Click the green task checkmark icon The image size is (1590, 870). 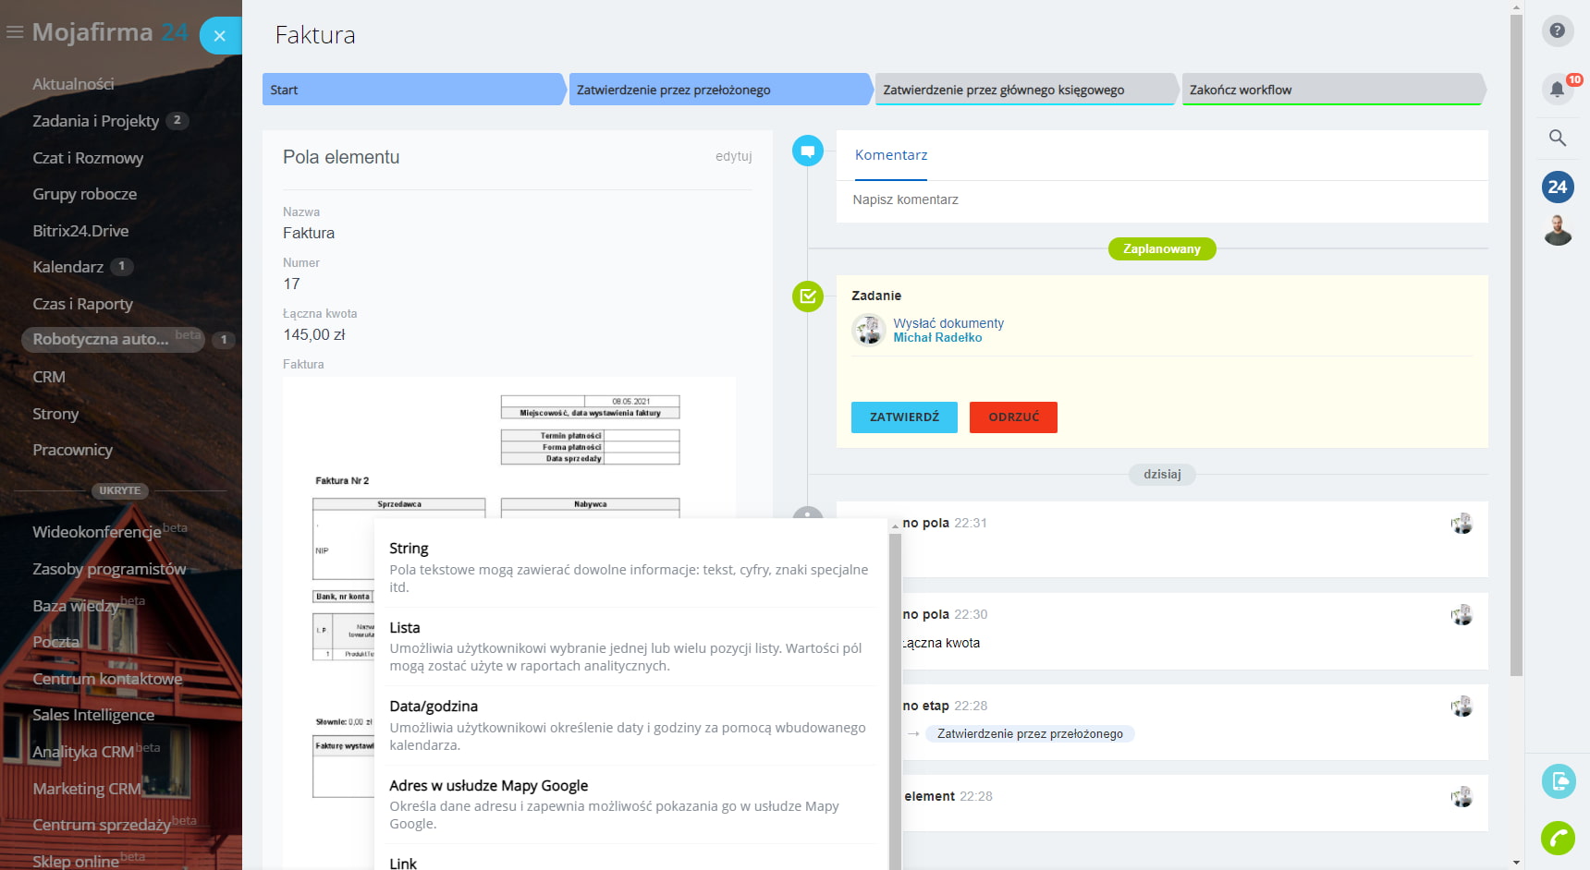coord(807,296)
